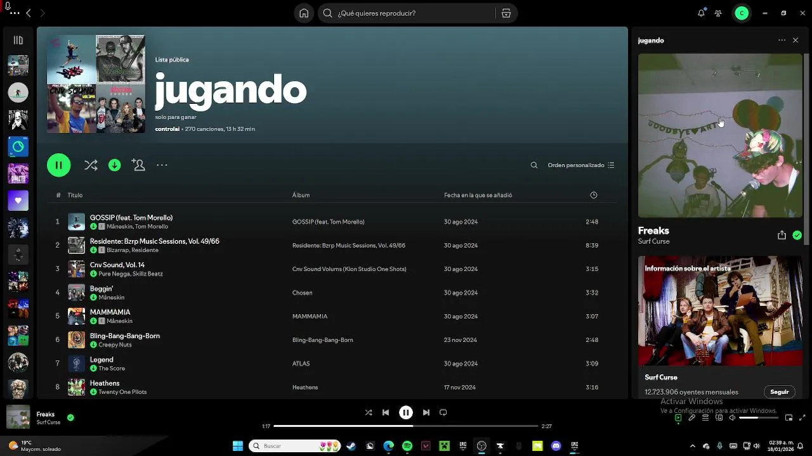The height and width of the screenshot is (456, 812).
Task: Expand Your Library in the sidebar
Action: pos(18,40)
